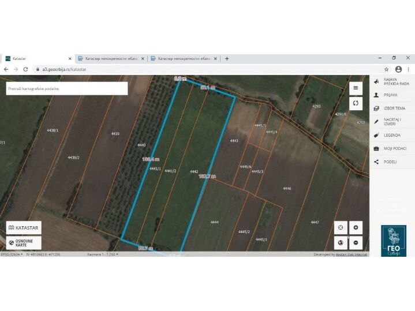Click the Pretraži kartografske podatke search field
Viewport: 415px width, 311px height.
click(x=66, y=89)
